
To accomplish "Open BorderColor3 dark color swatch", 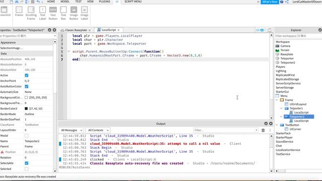I will [x=26, y=109].
